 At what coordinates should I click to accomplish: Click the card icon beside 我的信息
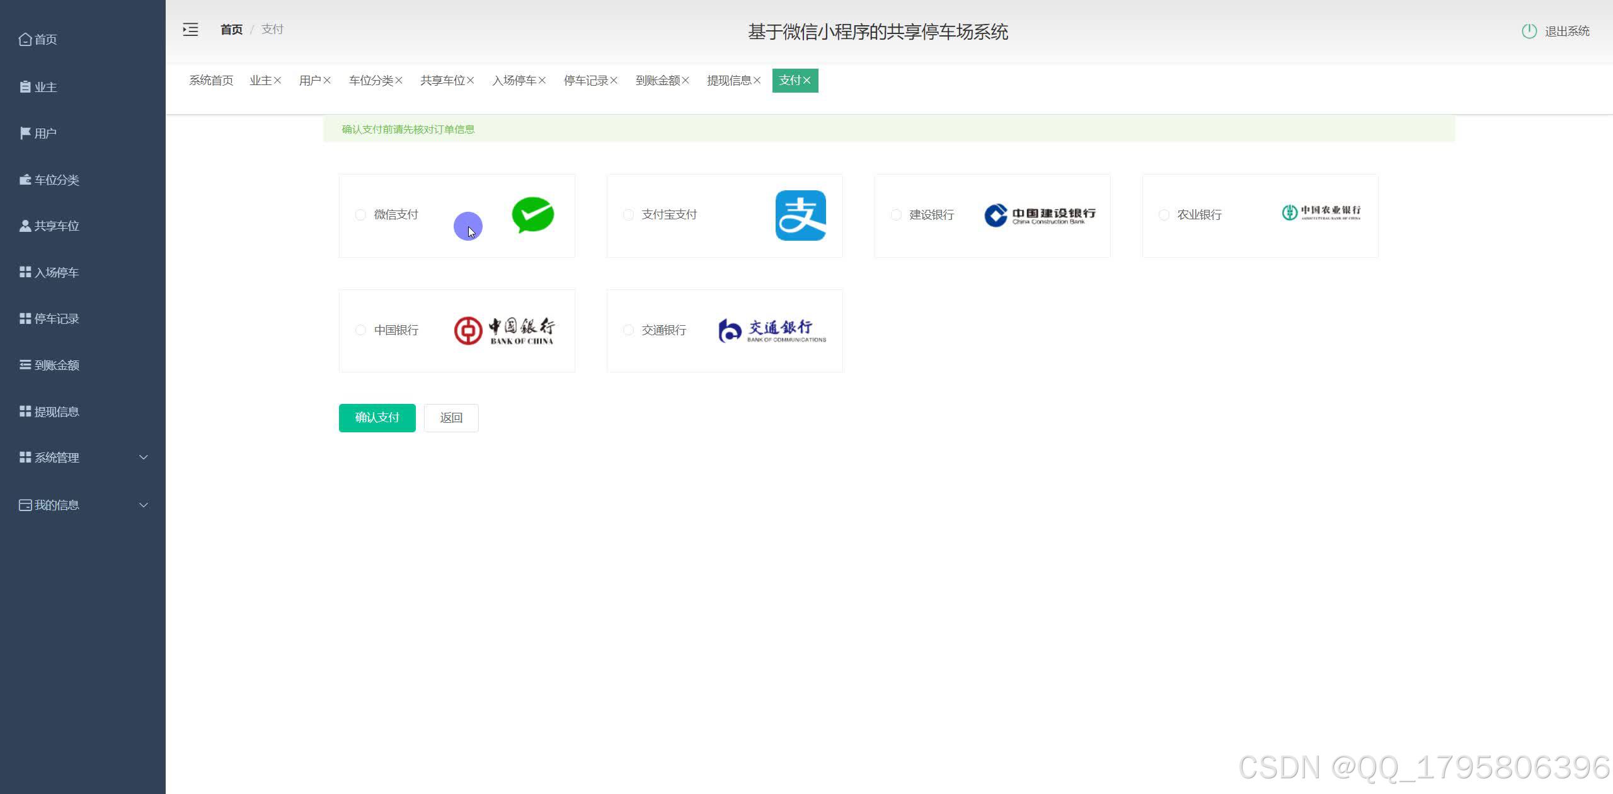(x=25, y=505)
